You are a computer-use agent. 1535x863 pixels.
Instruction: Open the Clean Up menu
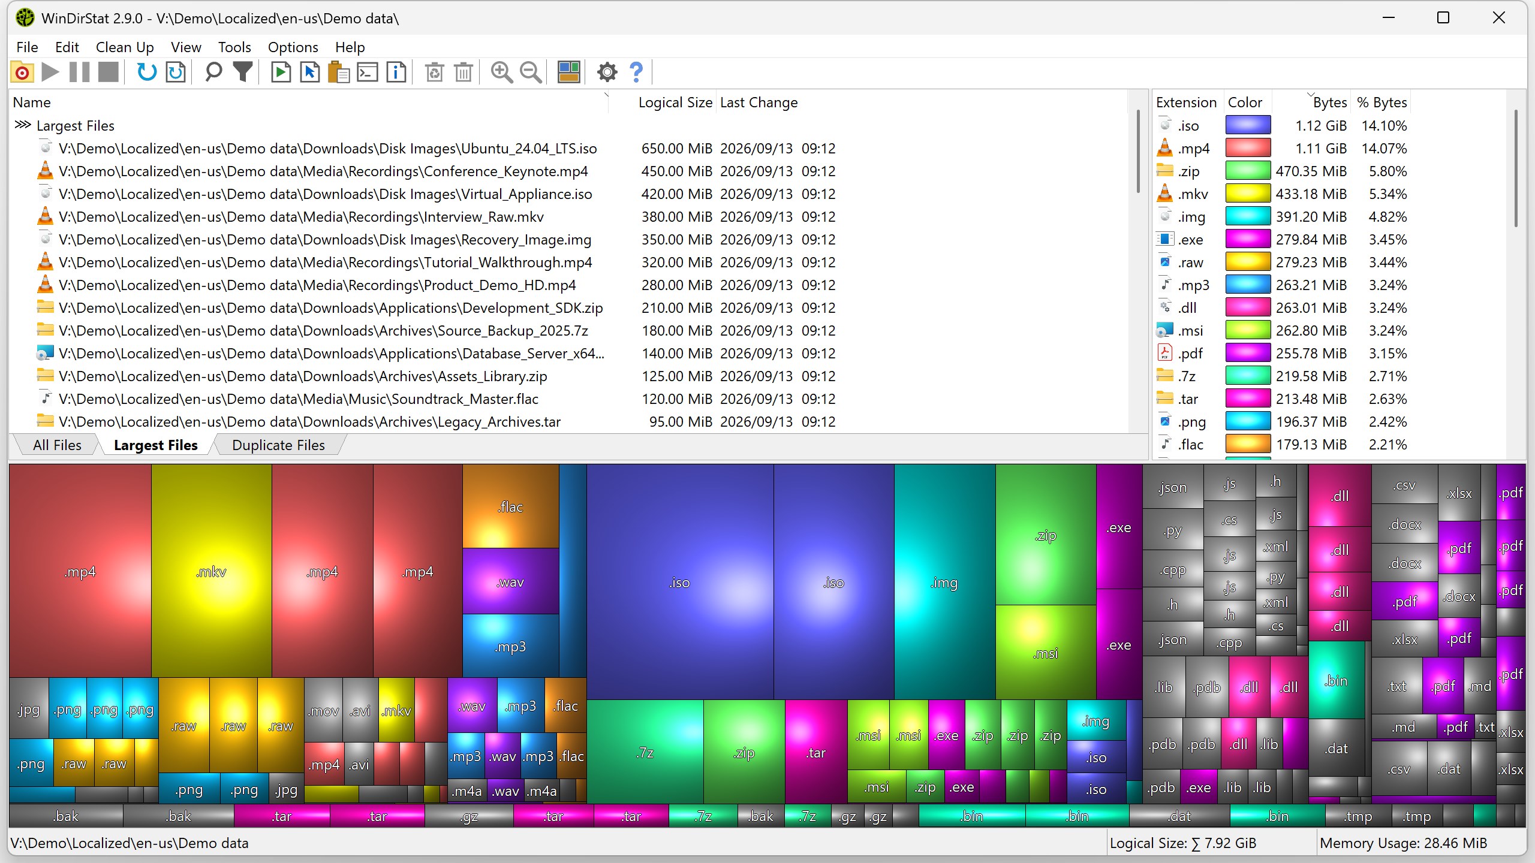click(x=125, y=47)
